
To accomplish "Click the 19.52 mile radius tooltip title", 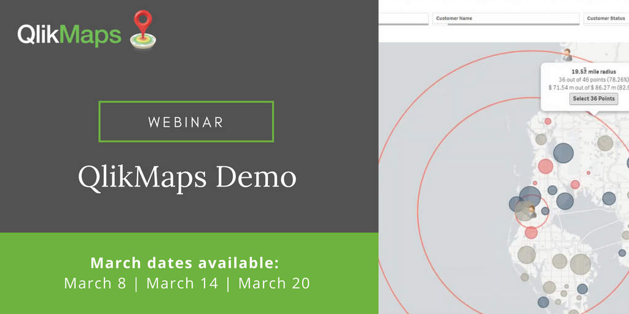I will coord(594,72).
